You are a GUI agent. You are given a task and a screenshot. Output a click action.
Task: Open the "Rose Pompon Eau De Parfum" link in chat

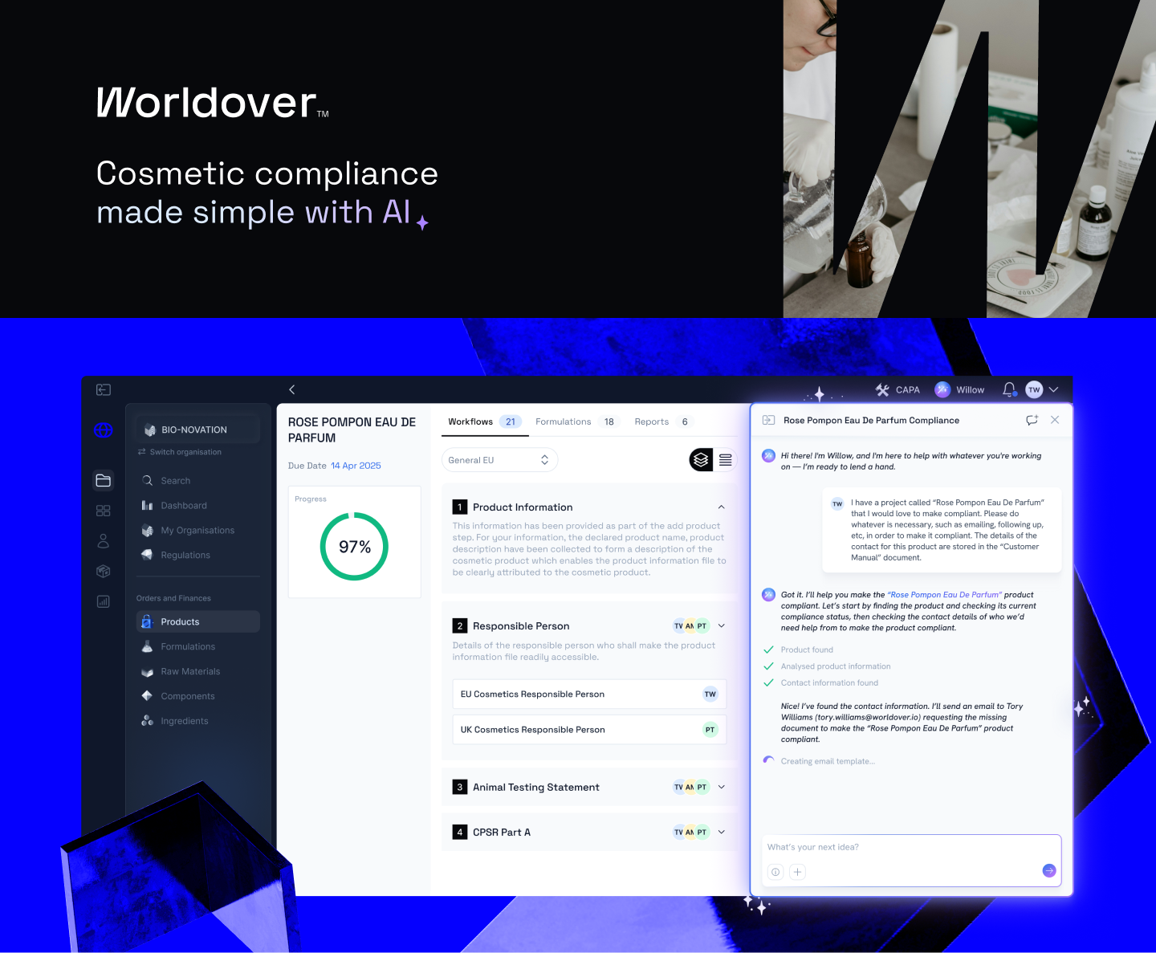click(945, 595)
